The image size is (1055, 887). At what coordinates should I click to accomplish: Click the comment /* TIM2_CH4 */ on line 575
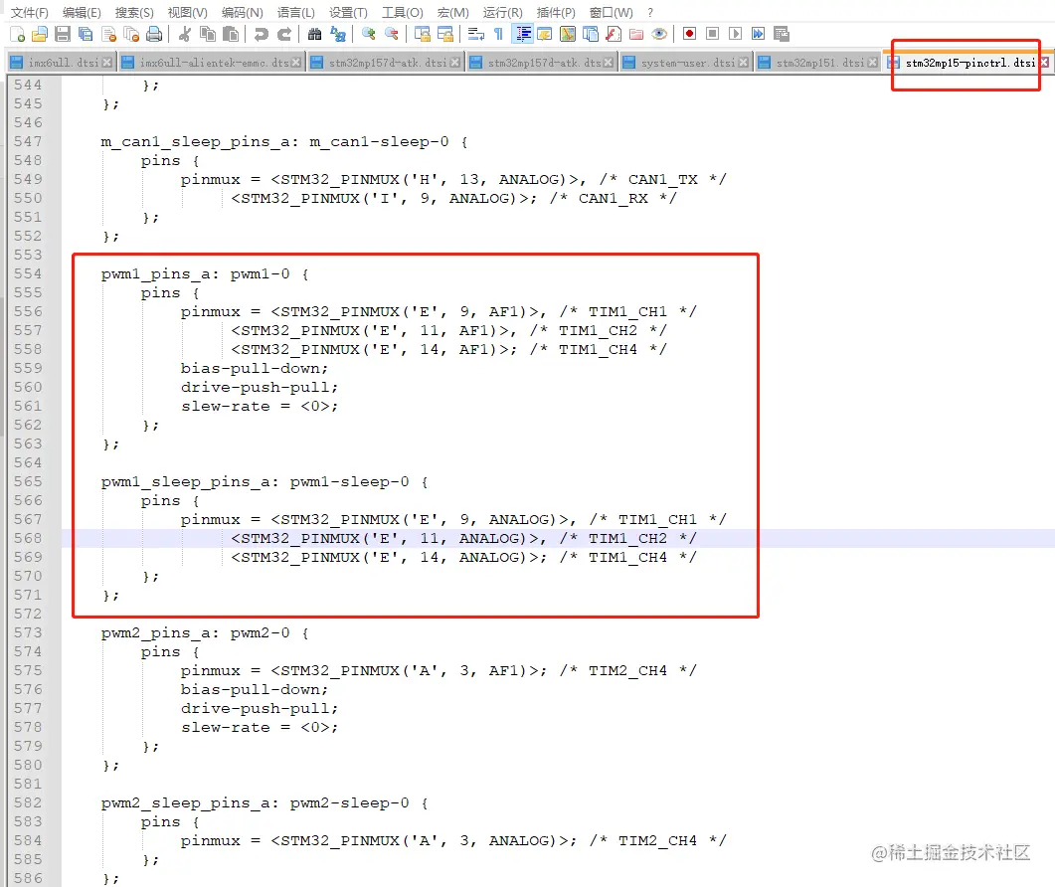pos(627,671)
